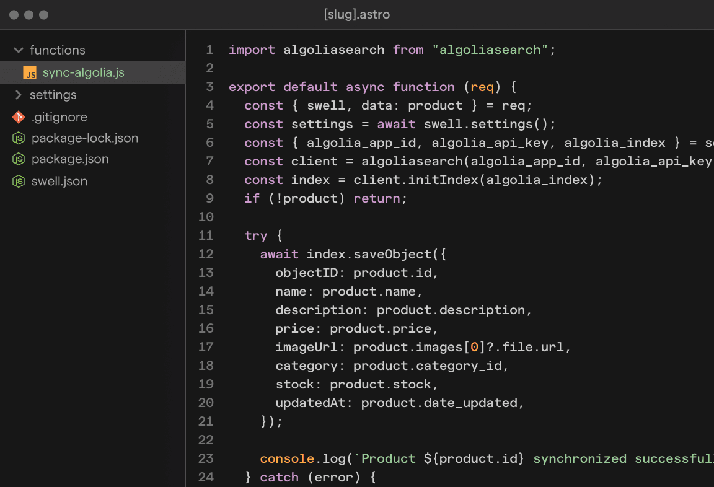Click the Node icon beside swell.json

click(x=19, y=182)
